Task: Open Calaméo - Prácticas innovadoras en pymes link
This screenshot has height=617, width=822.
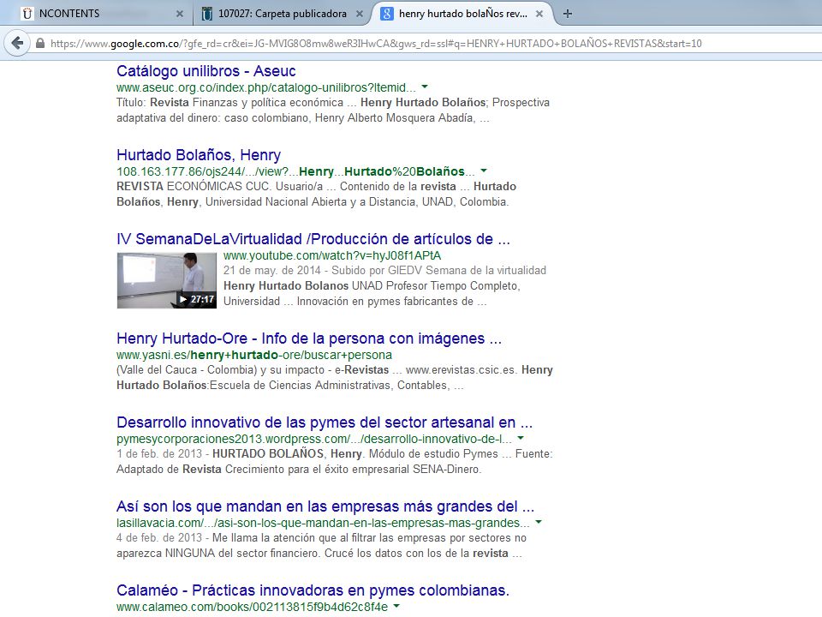Action: [313, 590]
